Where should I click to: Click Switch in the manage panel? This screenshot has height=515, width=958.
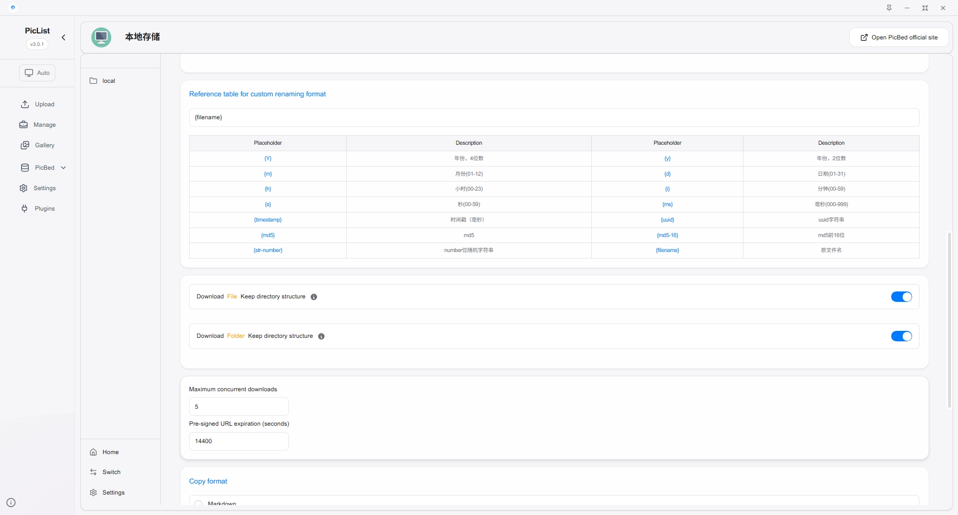pos(120,472)
